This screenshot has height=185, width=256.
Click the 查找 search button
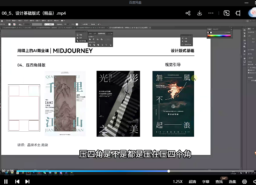point(219,182)
